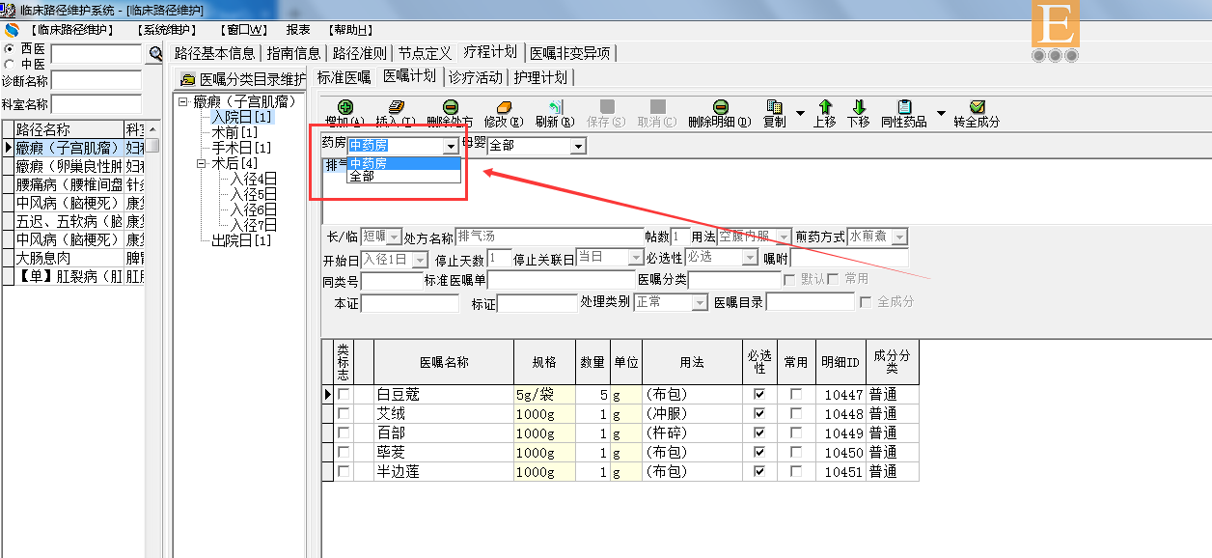
Task: Switch to the 护理计划 sub-tab
Action: pos(540,77)
